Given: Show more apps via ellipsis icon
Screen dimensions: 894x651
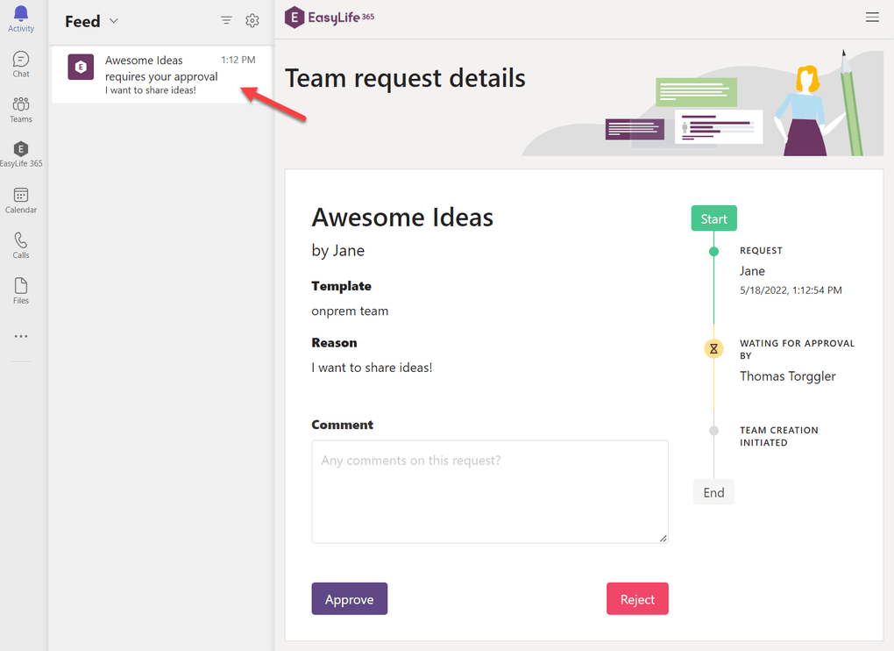Looking at the screenshot, I should tap(21, 336).
